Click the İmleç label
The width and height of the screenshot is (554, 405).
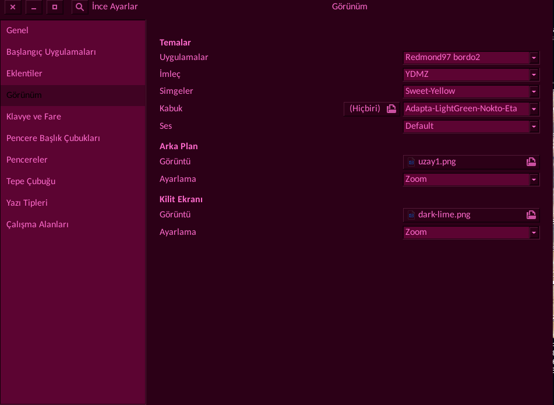tap(170, 74)
